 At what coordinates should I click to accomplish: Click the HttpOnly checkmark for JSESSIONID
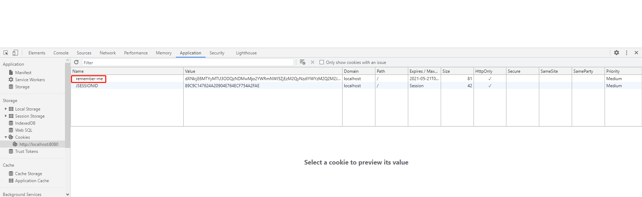click(x=490, y=86)
